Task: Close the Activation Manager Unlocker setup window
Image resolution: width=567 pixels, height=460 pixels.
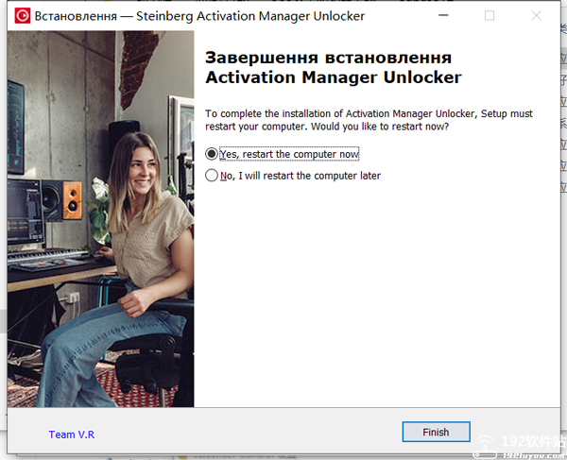Action: [536, 15]
